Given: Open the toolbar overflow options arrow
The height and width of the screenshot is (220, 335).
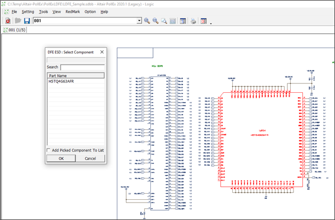Looking at the screenshot, I should (x=211, y=23).
